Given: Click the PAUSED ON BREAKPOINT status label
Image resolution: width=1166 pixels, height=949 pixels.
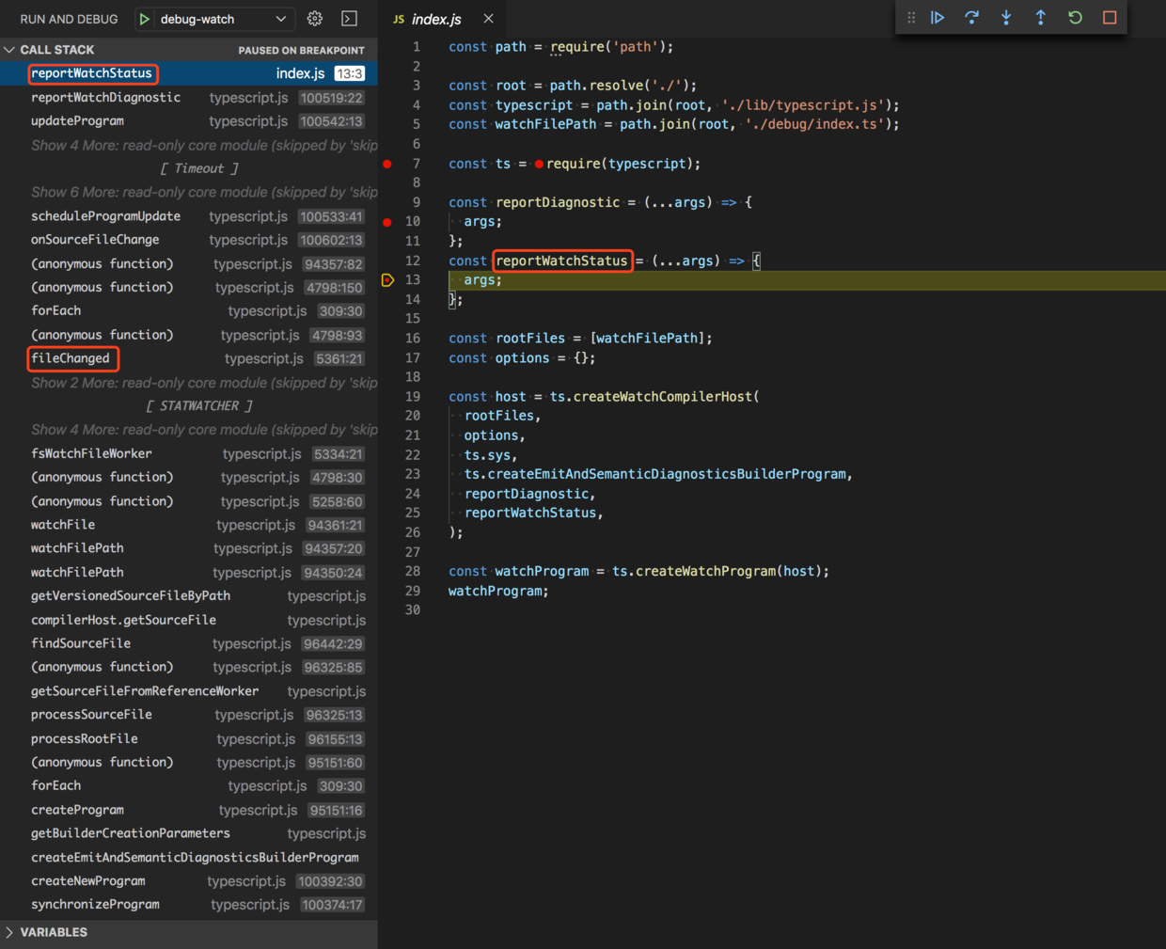Looking at the screenshot, I should pyautogui.click(x=301, y=50).
